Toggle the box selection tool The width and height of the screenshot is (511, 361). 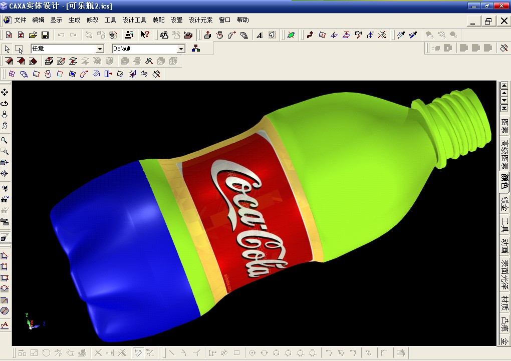(x=19, y=49)
